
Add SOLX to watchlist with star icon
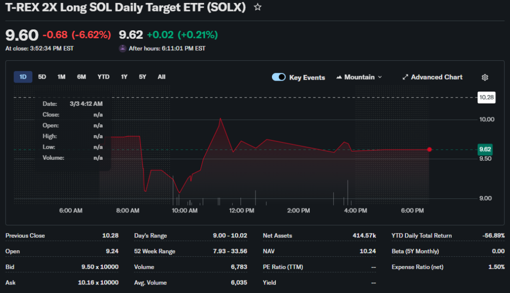(257, 7)
